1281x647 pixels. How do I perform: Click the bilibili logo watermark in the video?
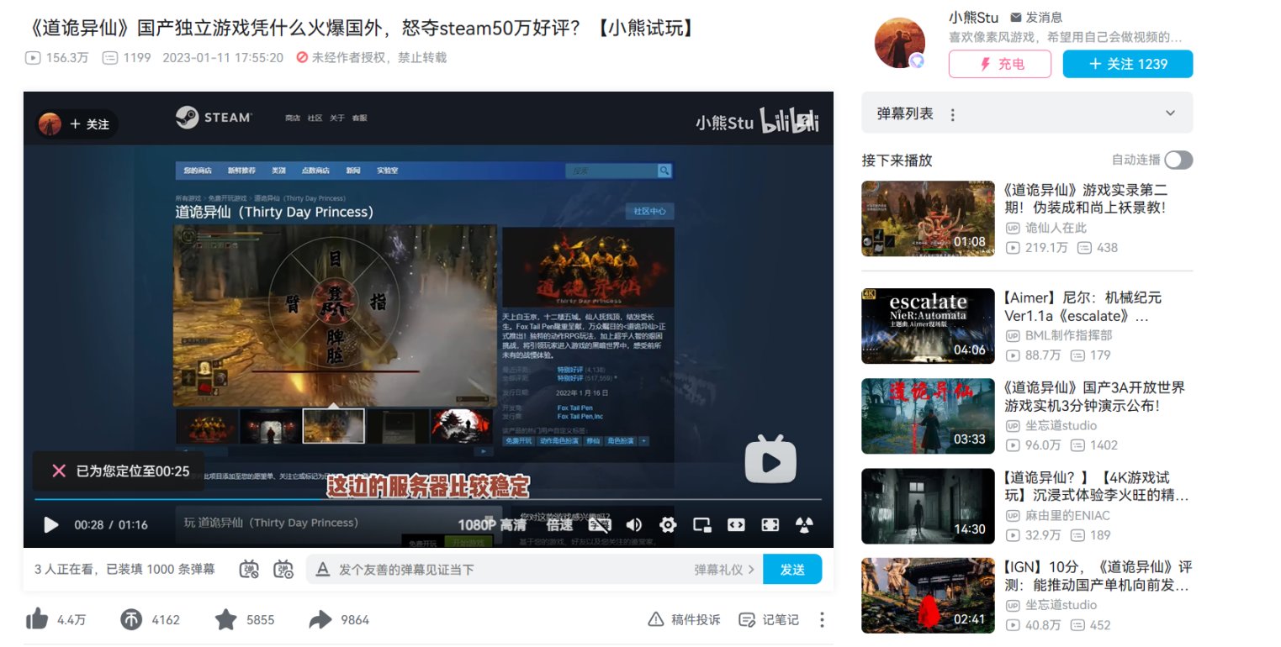click(x=789, y=121)
